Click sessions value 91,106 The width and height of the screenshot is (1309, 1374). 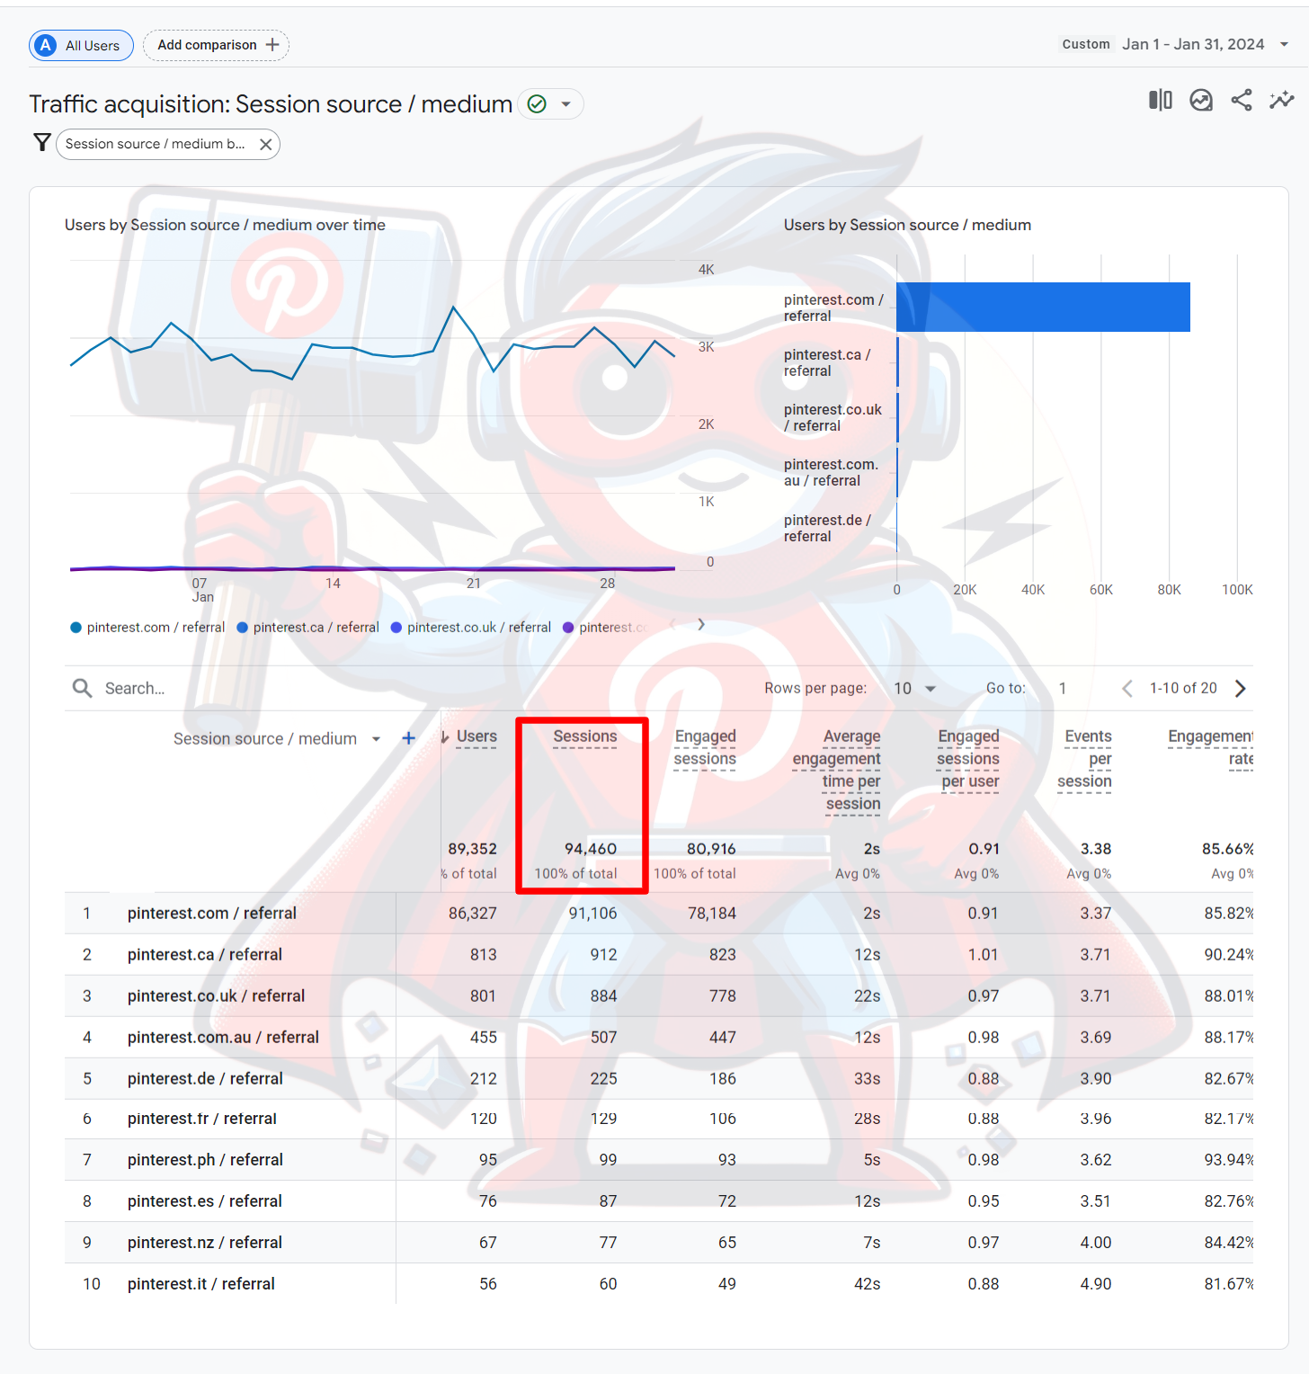click(x=592, y=914)
